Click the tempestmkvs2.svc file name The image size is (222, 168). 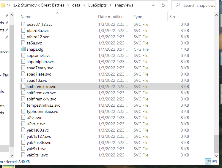[43, 105]
